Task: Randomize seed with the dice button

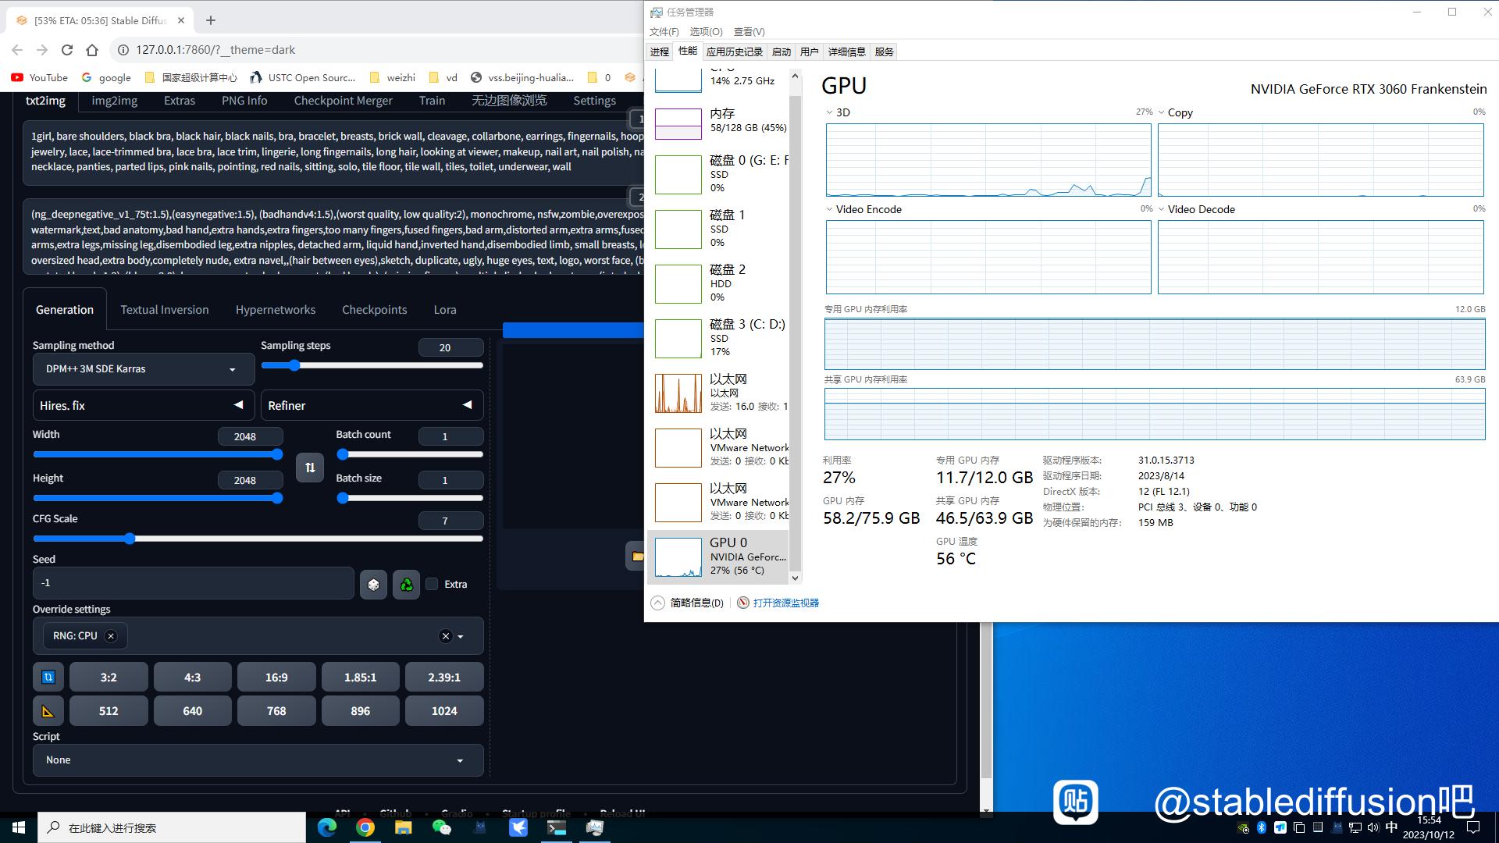Action: 373,584
